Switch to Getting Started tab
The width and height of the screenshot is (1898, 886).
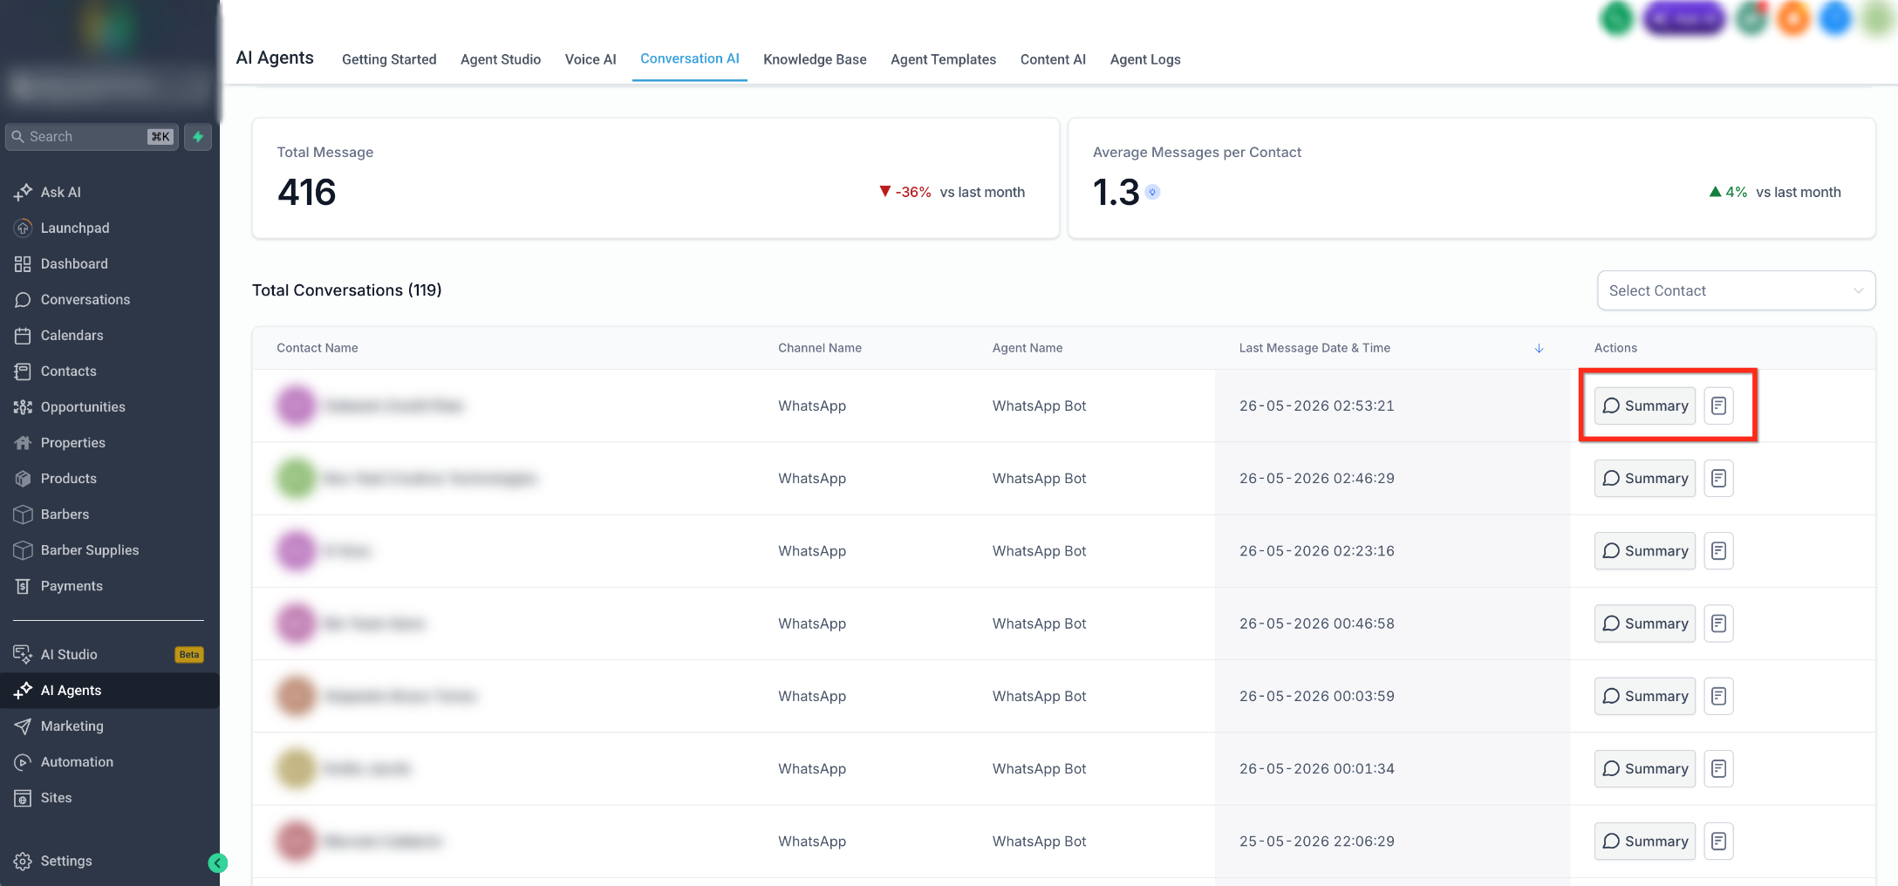point(389,59)
